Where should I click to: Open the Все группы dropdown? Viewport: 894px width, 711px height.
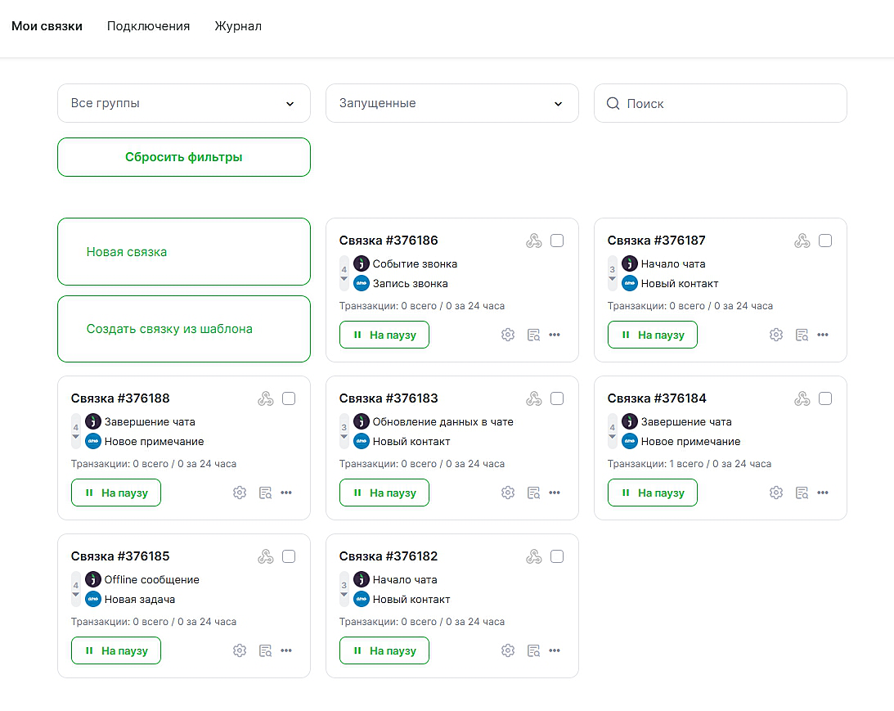(x=184, y=103)
